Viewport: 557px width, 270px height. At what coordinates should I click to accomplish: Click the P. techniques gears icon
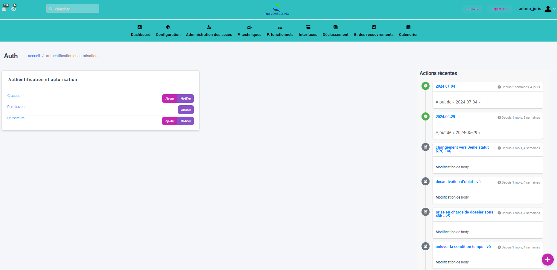pos(249,27)
